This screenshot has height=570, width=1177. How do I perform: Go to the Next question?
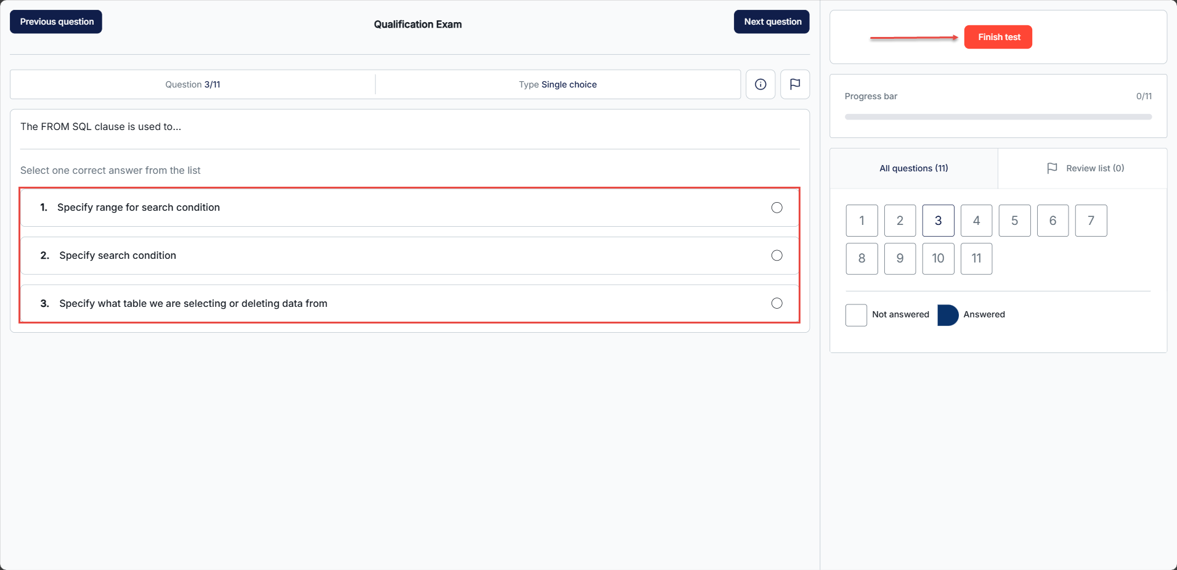pyautogui.click(x=772, y=22)
